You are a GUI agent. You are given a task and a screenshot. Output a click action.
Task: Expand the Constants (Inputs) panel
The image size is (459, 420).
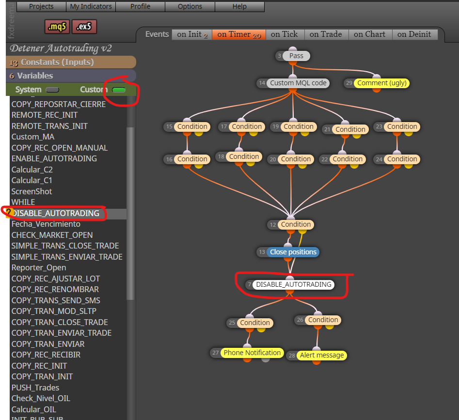[x=71, y=62]
